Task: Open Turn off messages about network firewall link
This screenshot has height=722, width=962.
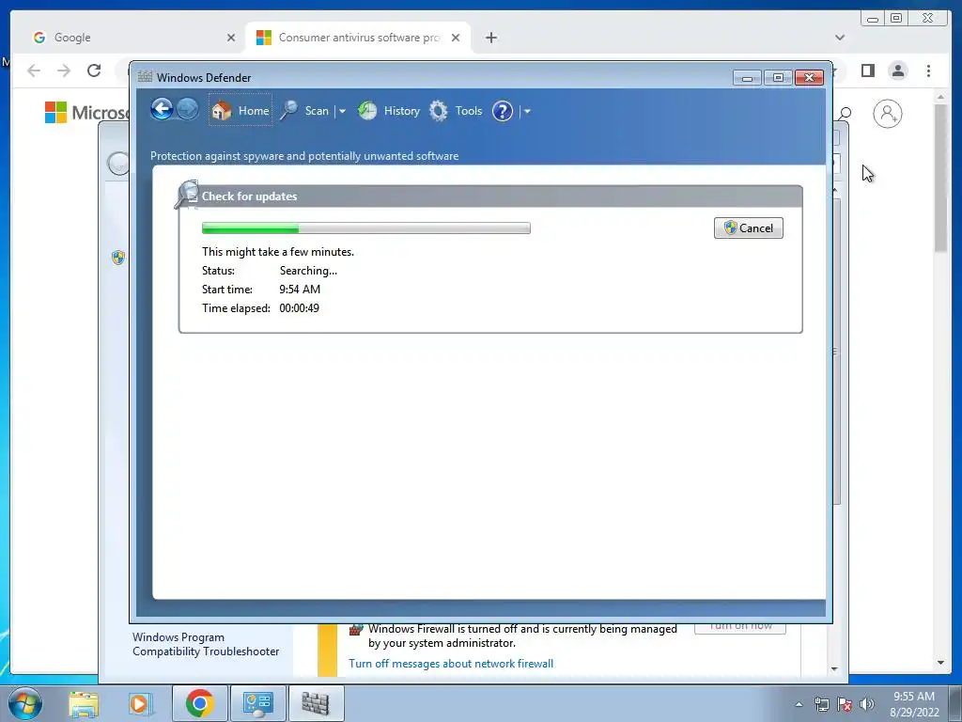Action: 451,664
